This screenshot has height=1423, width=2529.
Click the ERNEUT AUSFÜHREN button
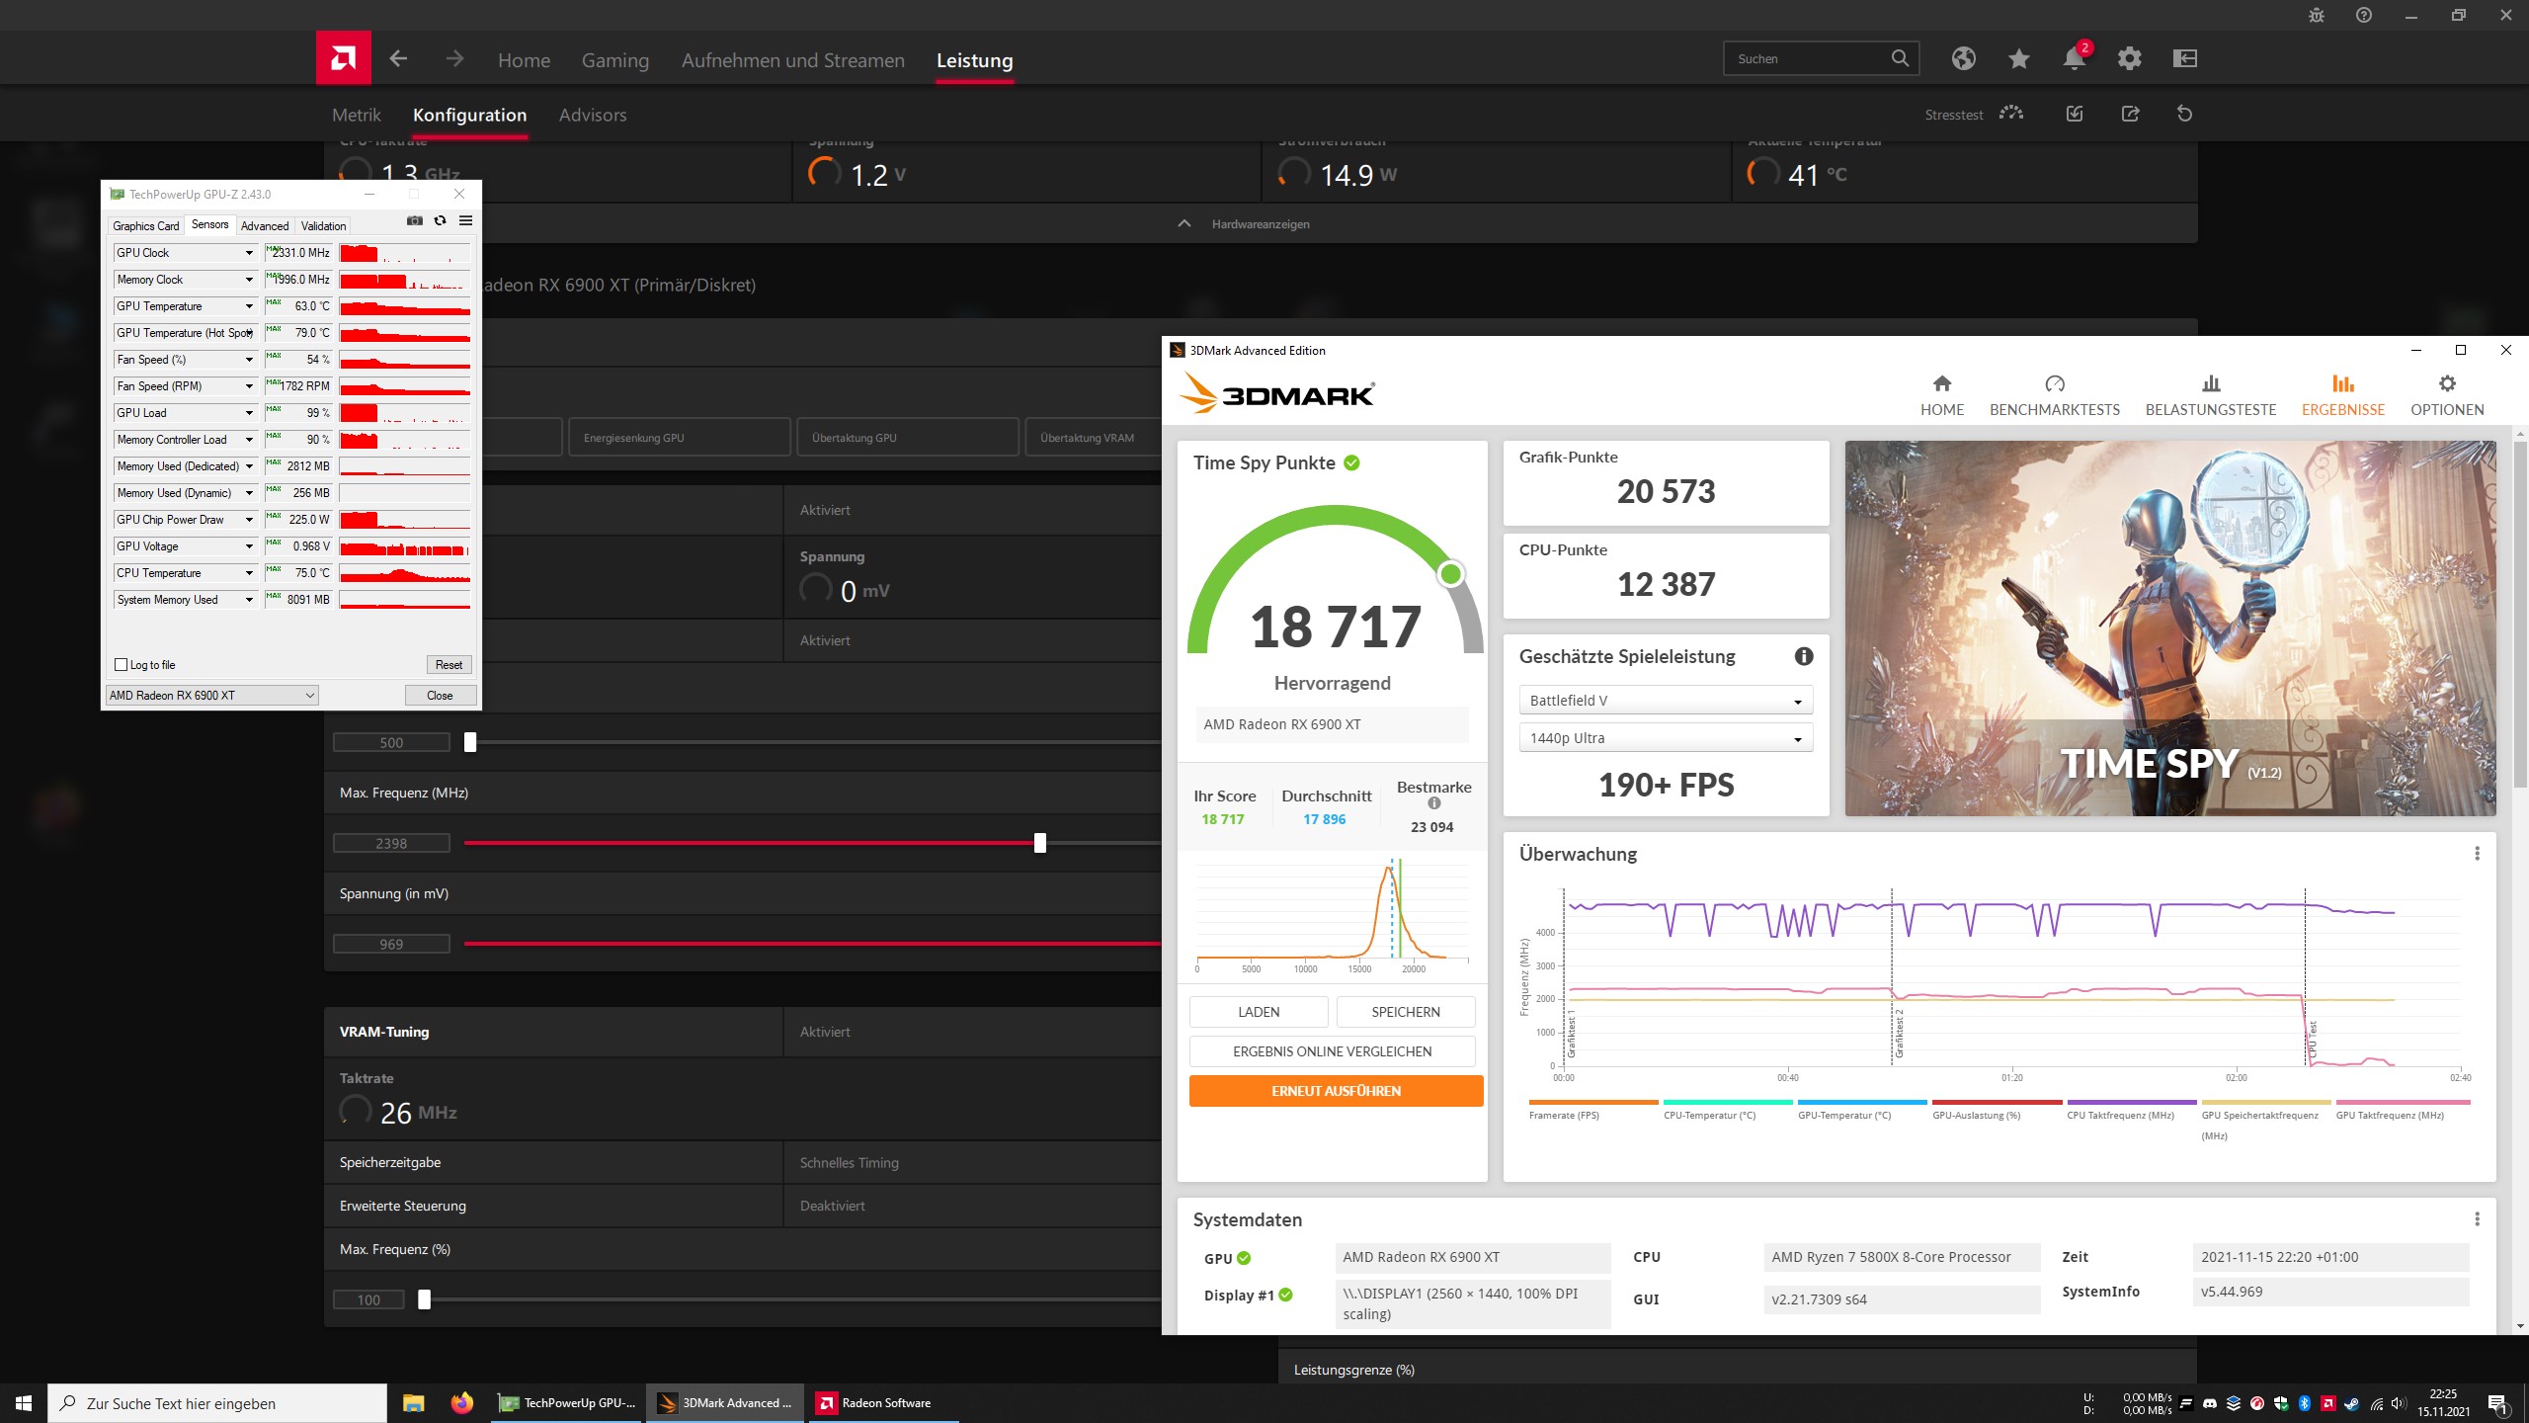point(1336,1091)
